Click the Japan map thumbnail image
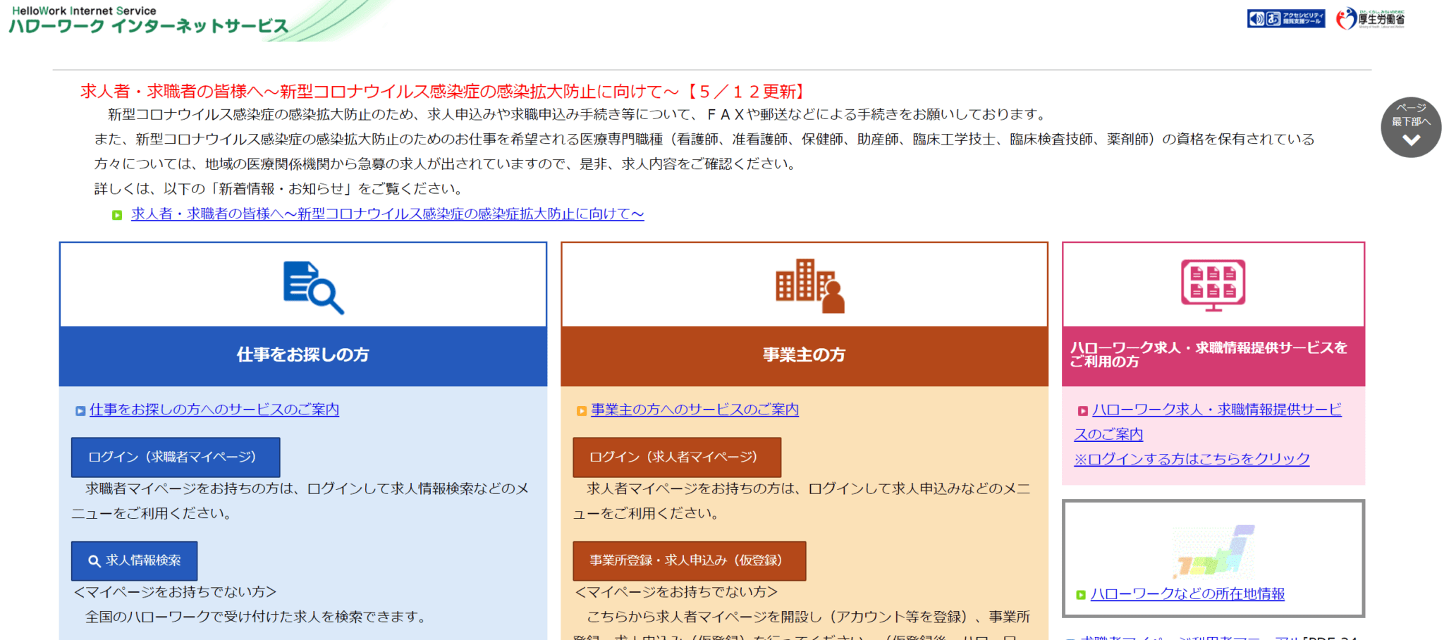1444x640 pixels. 1213,551
